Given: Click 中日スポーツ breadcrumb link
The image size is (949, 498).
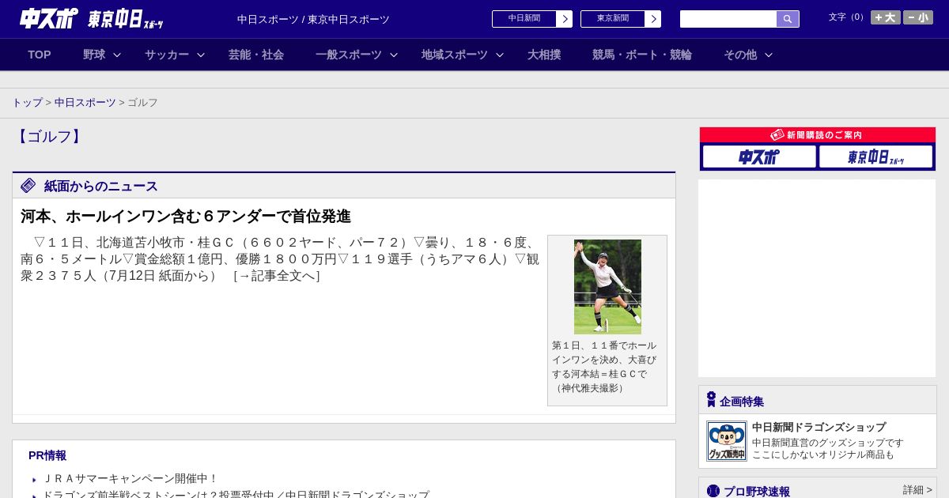Looking at the screenshot, I should click(85, 103).
